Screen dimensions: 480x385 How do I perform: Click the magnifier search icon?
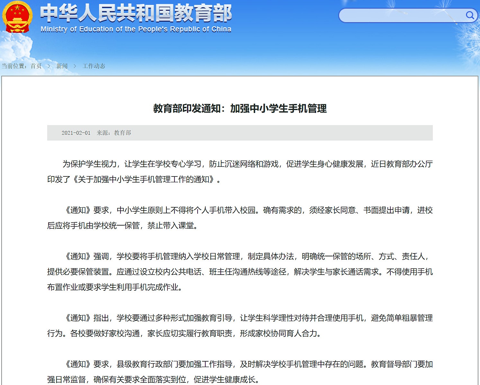pyautogui.click(x=470, y=15)
